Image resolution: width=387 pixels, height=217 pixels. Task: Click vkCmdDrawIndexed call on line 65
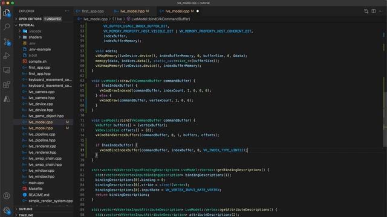115,90
